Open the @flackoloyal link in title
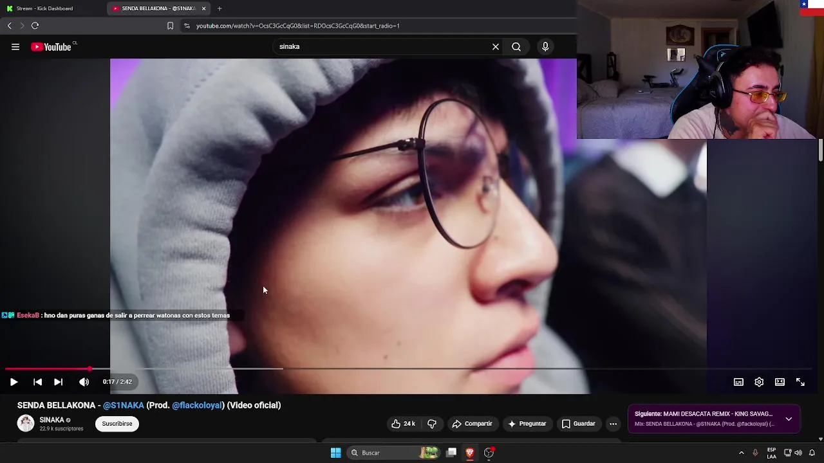Screen dimensions: 824x463 (x=197, y=405)
